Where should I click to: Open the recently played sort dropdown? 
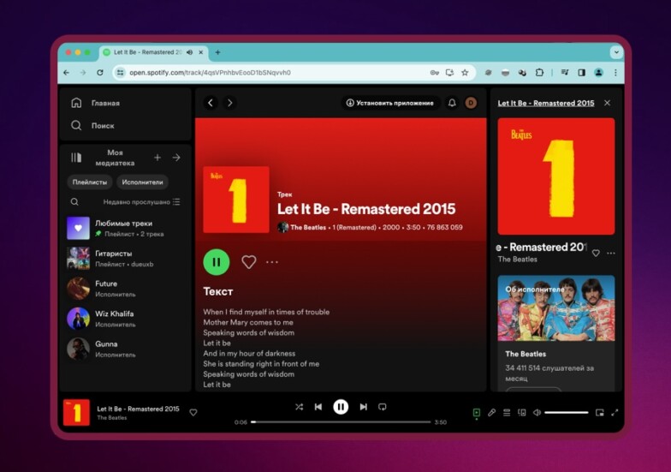pos(141,202)
